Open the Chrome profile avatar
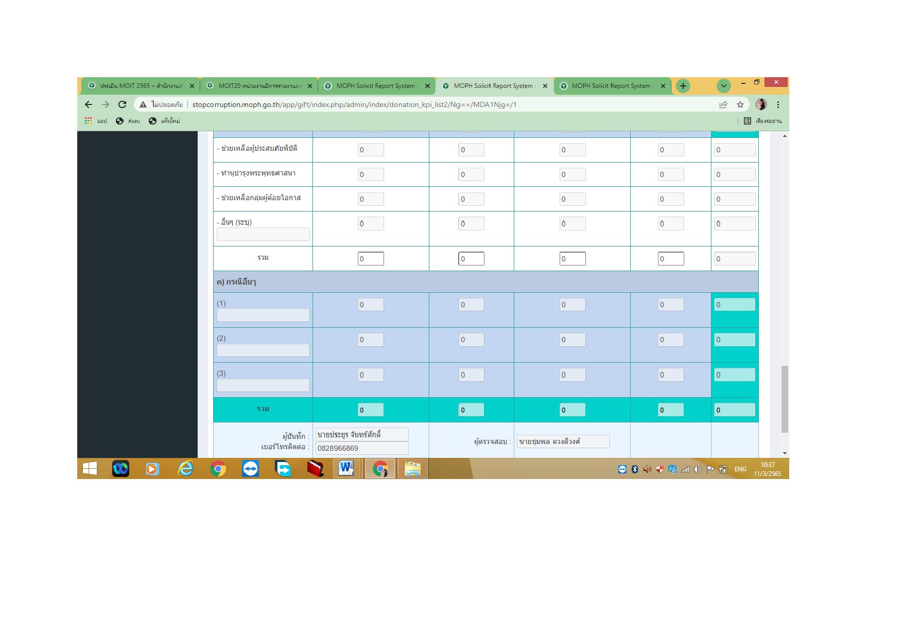Screen dimensions: 903x638 761,104
